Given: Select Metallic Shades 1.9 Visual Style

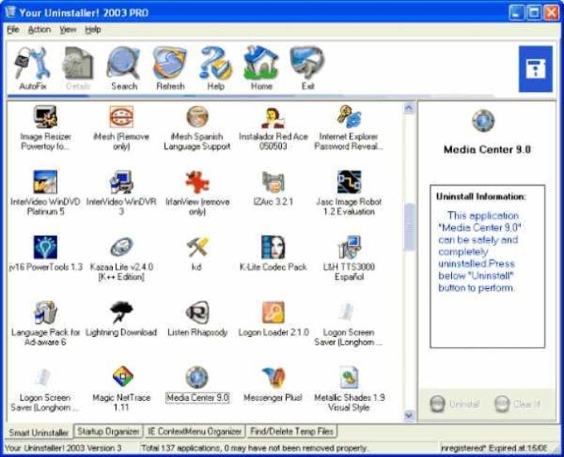Looking at the screenshot, I should (348, 389).
